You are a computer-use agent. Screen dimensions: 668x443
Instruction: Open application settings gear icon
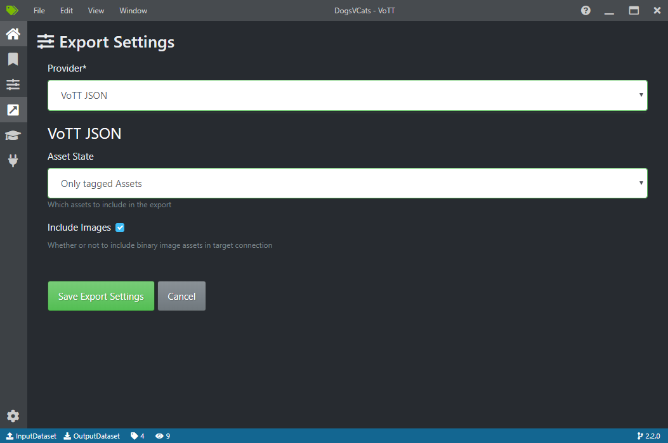13,416
